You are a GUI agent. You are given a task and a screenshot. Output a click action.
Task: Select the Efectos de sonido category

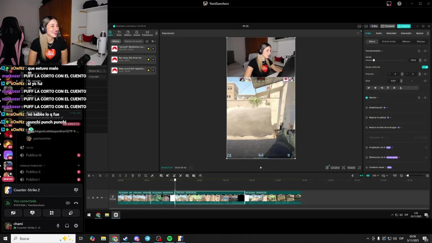point(133,41)
